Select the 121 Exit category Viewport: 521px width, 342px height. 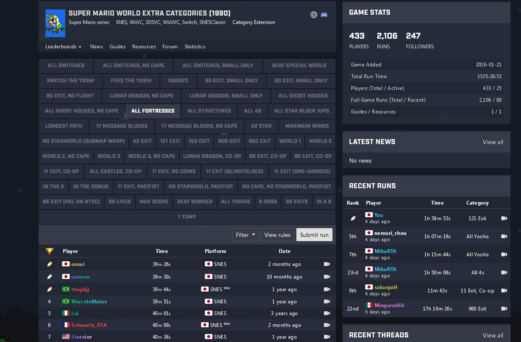pyautogui.click(x=170, y=141)
